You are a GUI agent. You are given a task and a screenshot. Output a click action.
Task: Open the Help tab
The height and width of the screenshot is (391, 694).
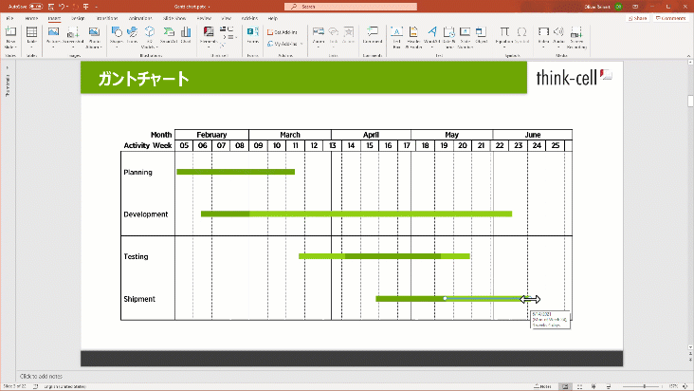pos(273,18)
